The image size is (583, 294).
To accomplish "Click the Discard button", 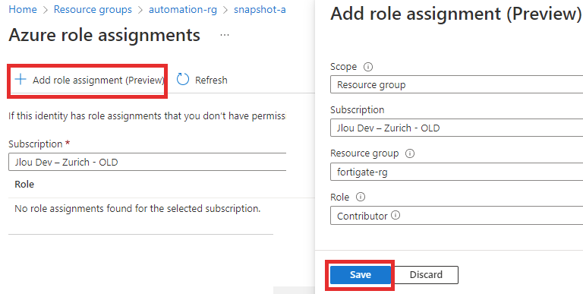I will pyautogui.click(x=426, y=275).
